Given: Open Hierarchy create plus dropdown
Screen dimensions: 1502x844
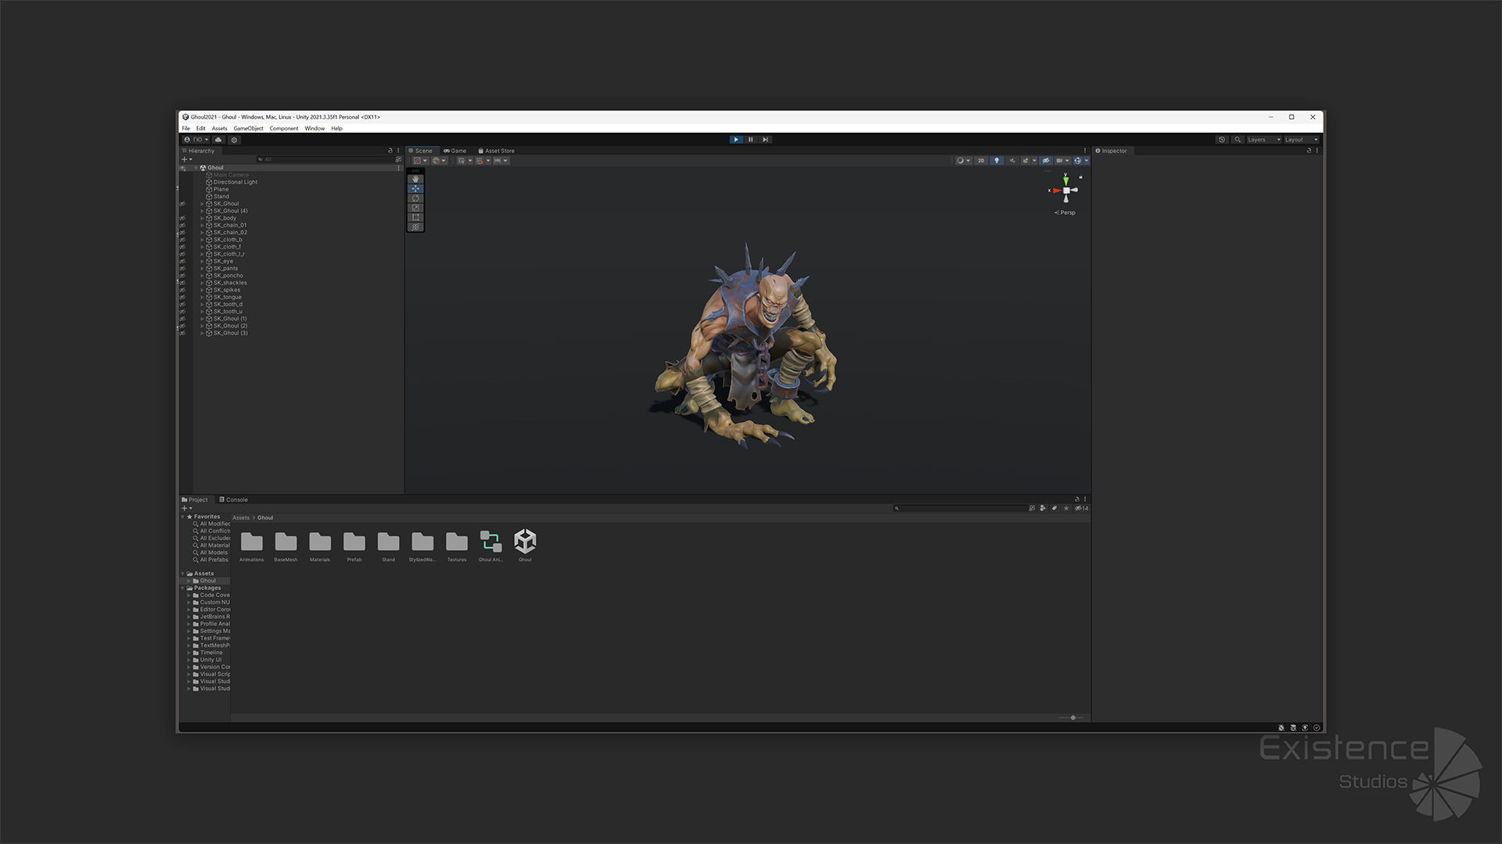Looking at the screenshot, I should (x=187, y=159).
